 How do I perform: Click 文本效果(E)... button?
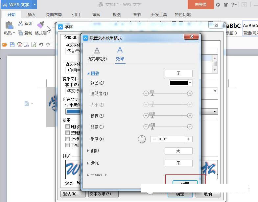(x=103, y=194)
